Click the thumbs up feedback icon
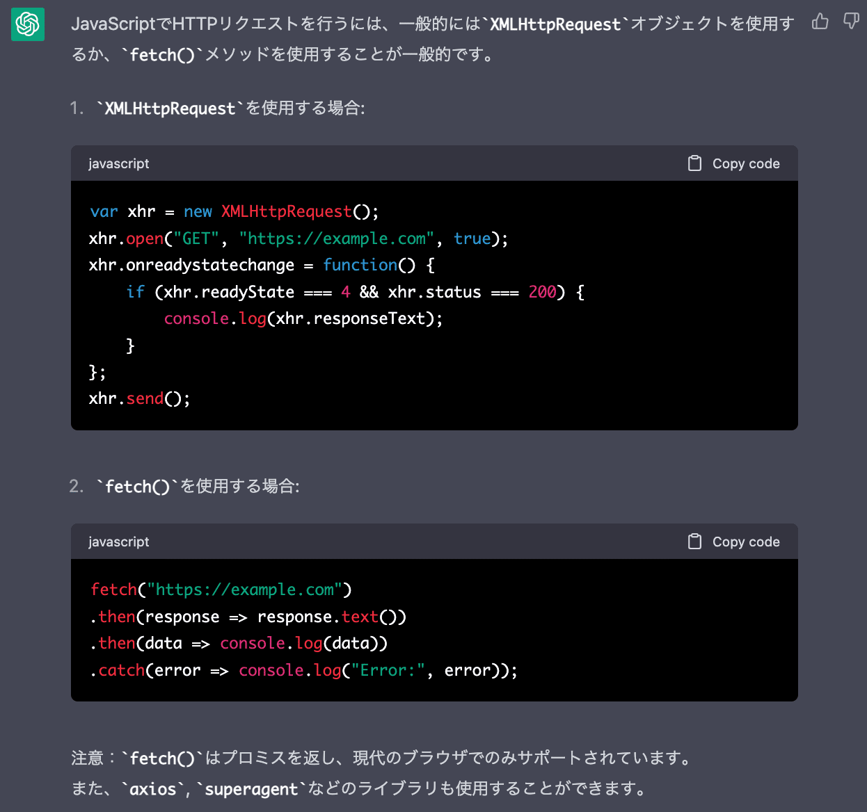The image size is (867, 812). click(820, 22)
